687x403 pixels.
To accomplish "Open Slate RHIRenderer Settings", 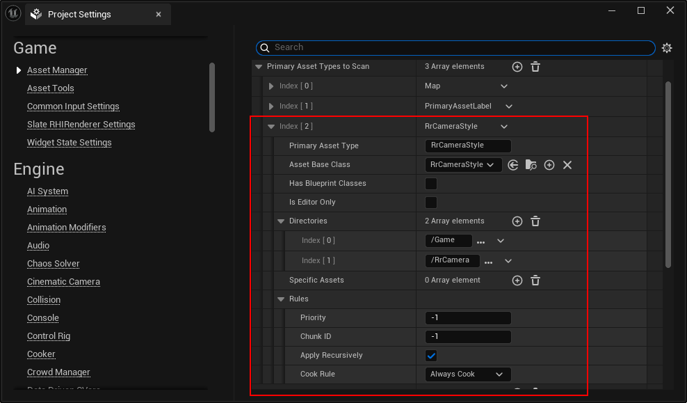I will coord(81,125).
